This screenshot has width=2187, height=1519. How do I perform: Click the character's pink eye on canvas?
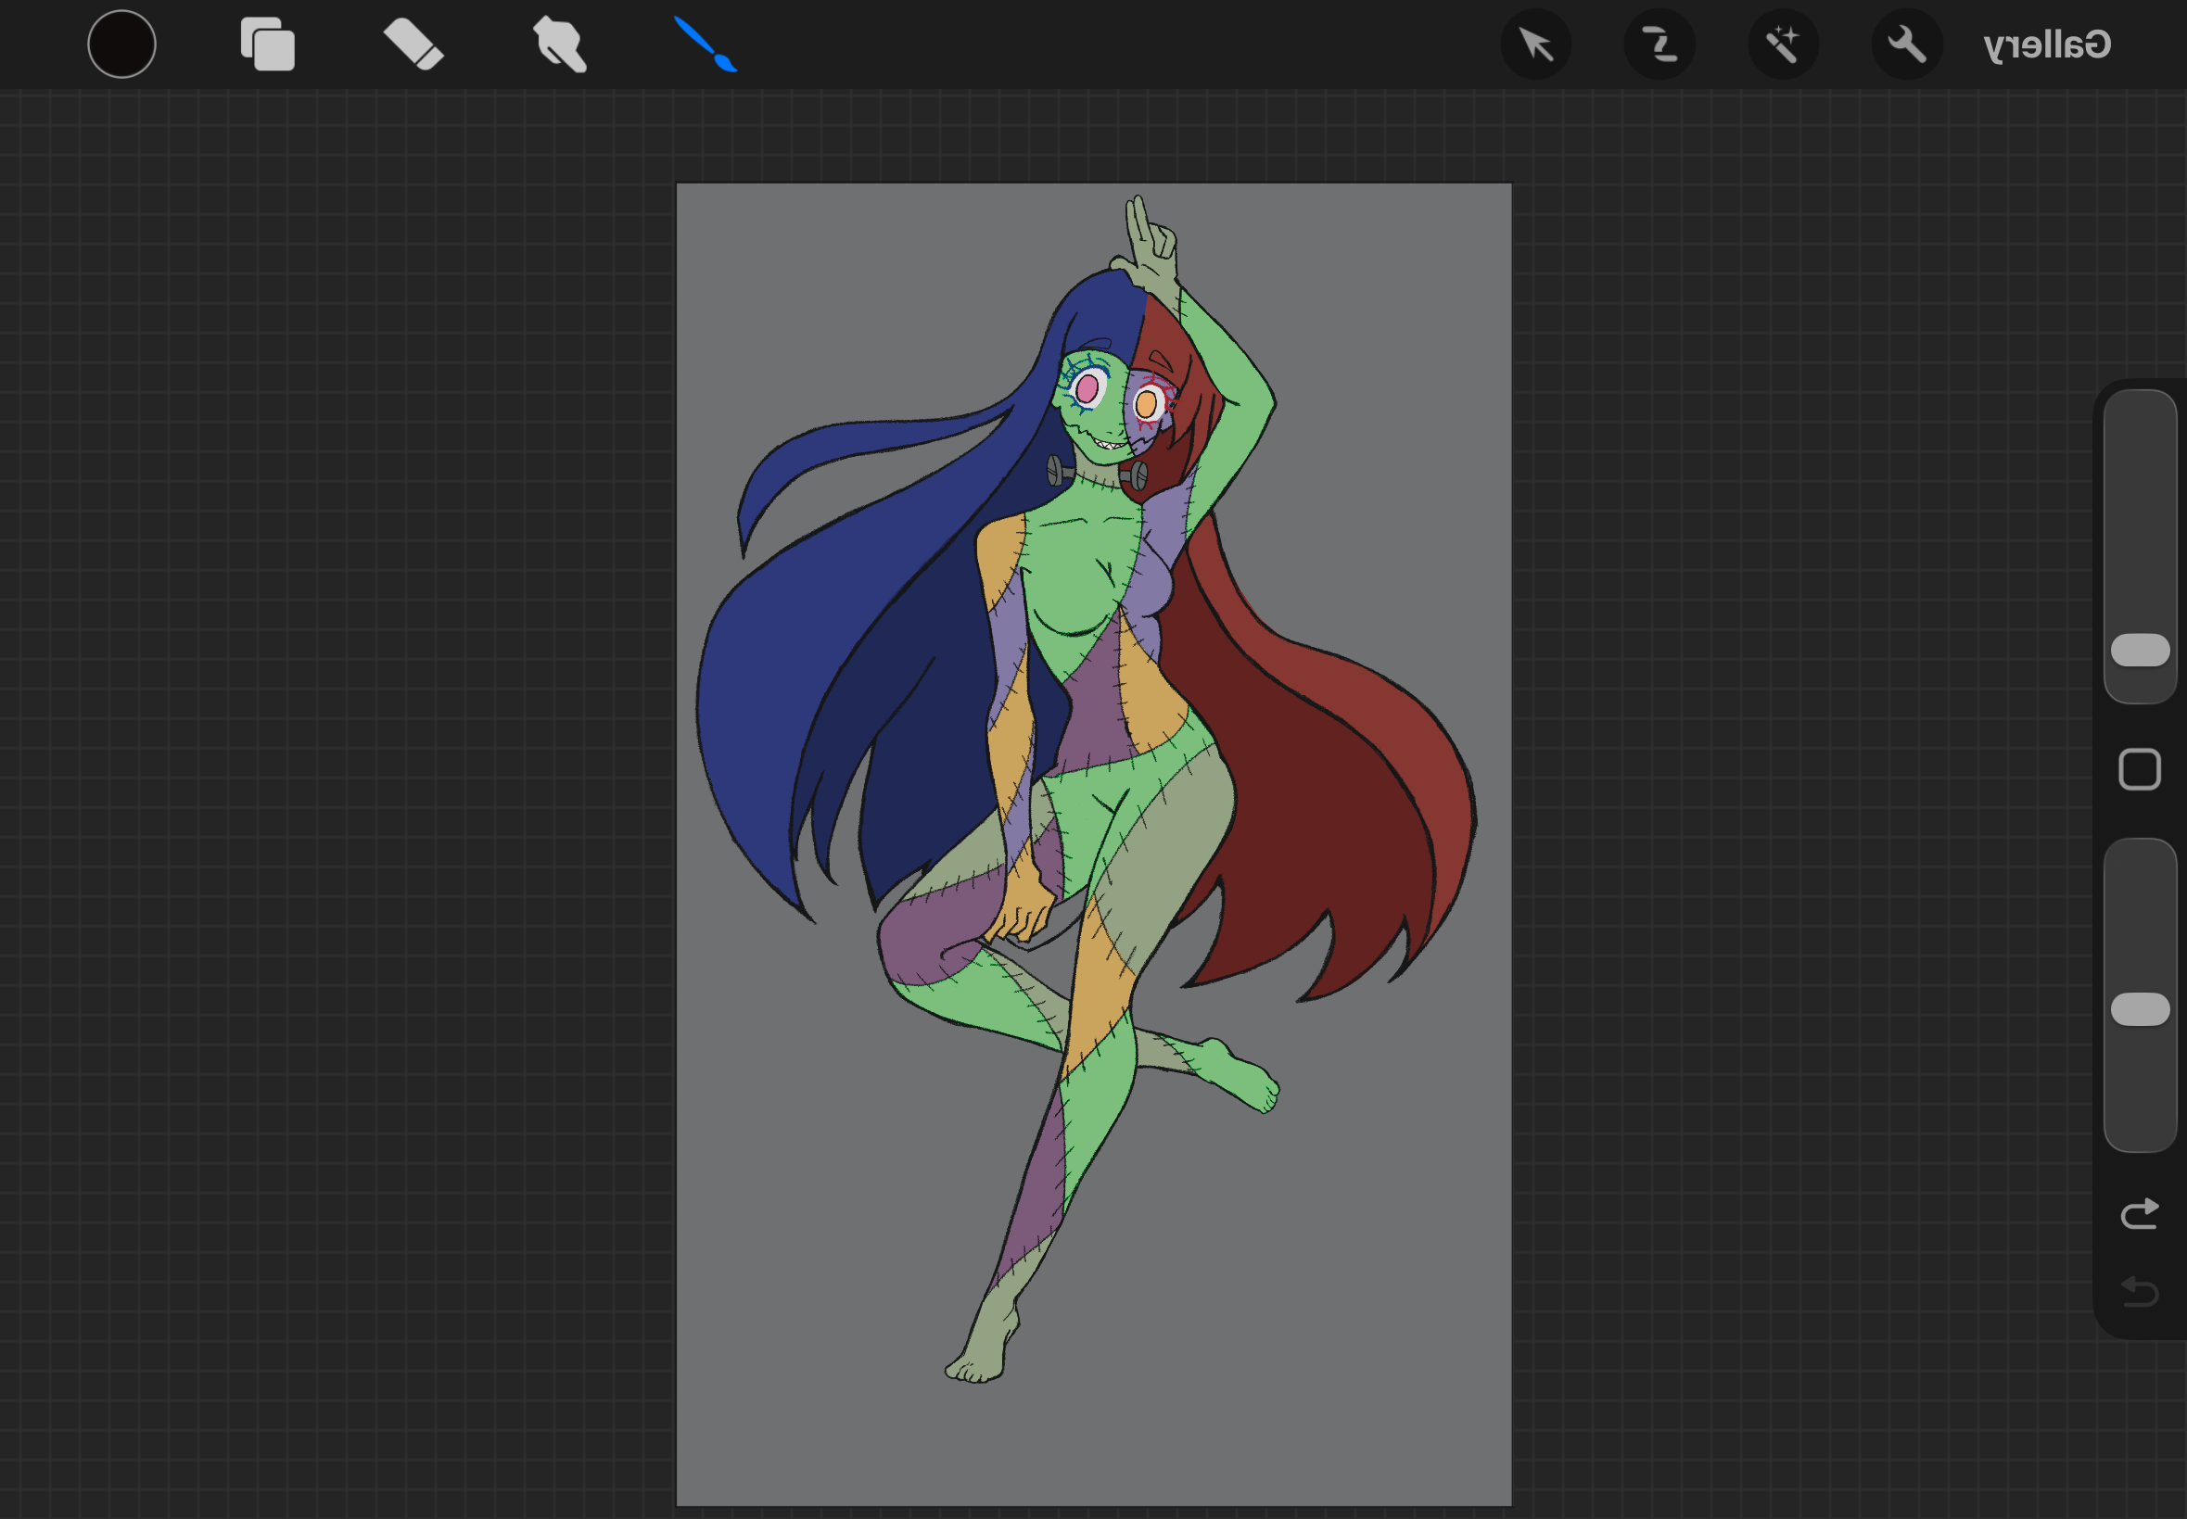coord(1087,388)
